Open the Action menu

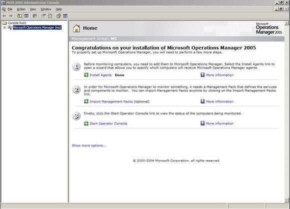[x=21, y=9]
